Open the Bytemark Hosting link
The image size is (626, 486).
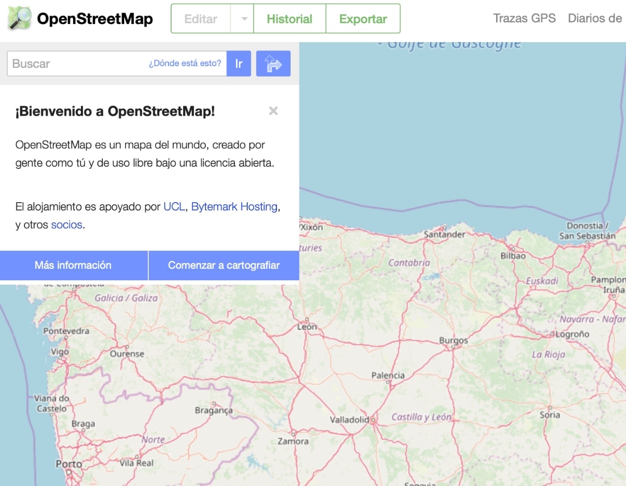(233, 206)
